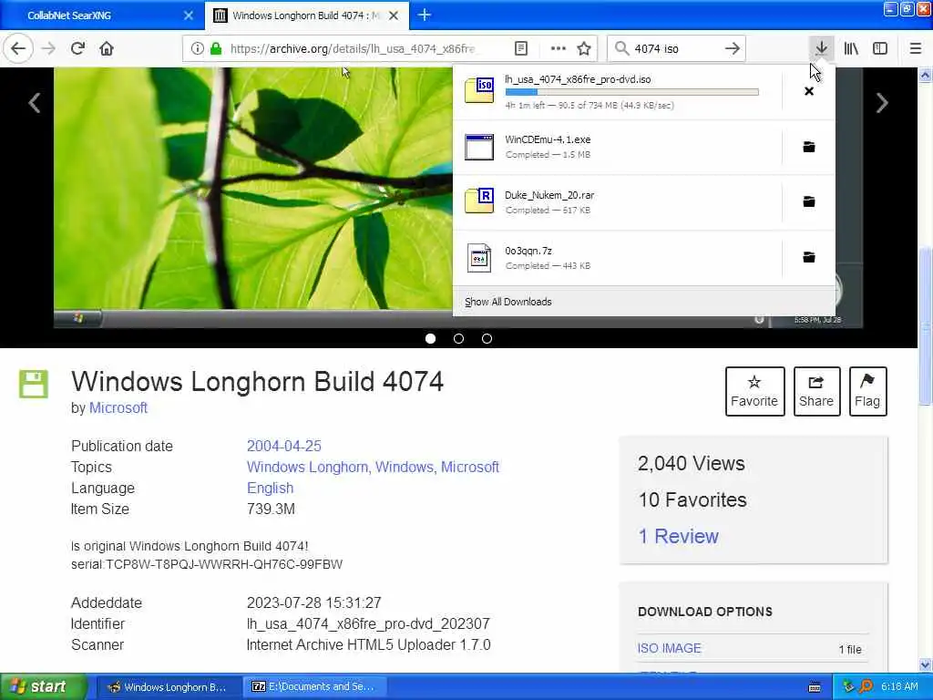Click the keyboard tray icon in taskbar

coord(815,687)
